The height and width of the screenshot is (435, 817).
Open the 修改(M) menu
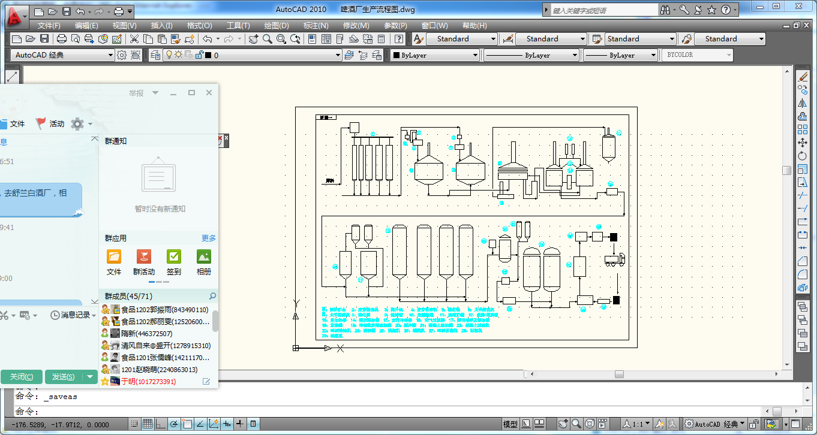[x=356, y=26]
